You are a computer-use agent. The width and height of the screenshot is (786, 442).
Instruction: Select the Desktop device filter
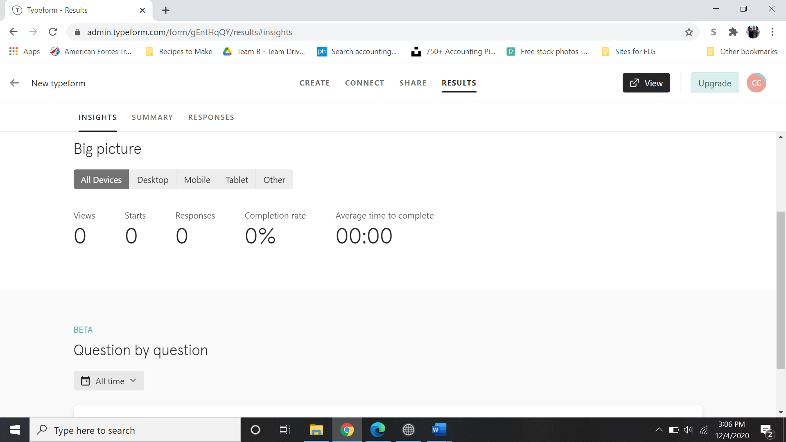(153, 180)
